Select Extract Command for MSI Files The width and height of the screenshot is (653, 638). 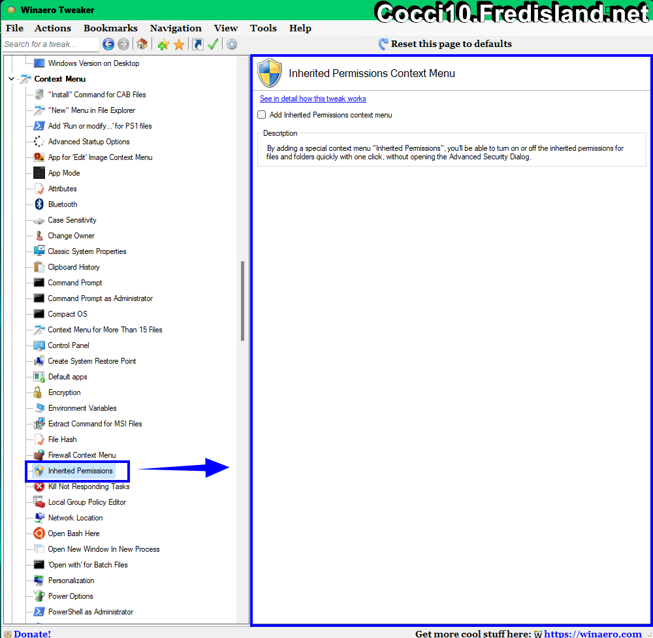[x=95, y=424]
